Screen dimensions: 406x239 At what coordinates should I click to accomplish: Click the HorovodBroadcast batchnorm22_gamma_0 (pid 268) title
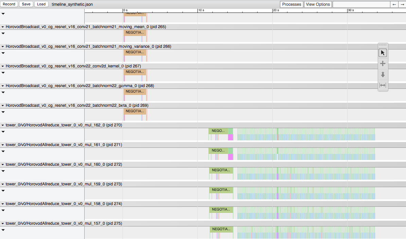80,86
